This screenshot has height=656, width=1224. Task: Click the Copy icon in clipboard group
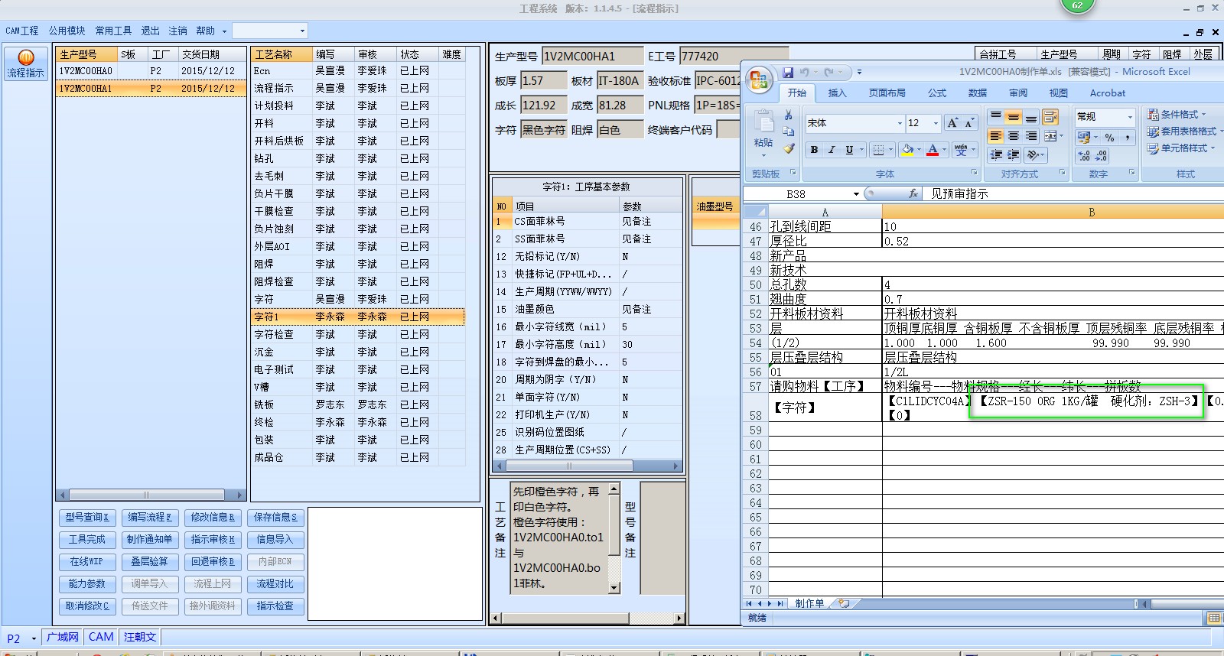788,132
